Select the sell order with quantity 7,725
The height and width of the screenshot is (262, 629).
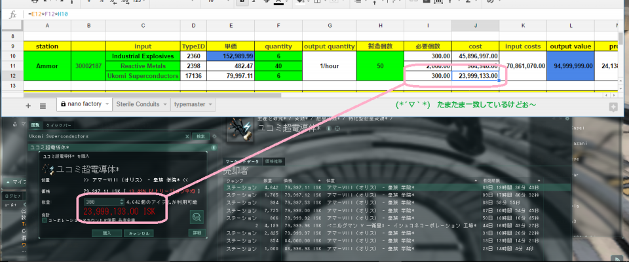tap(397, 210)
